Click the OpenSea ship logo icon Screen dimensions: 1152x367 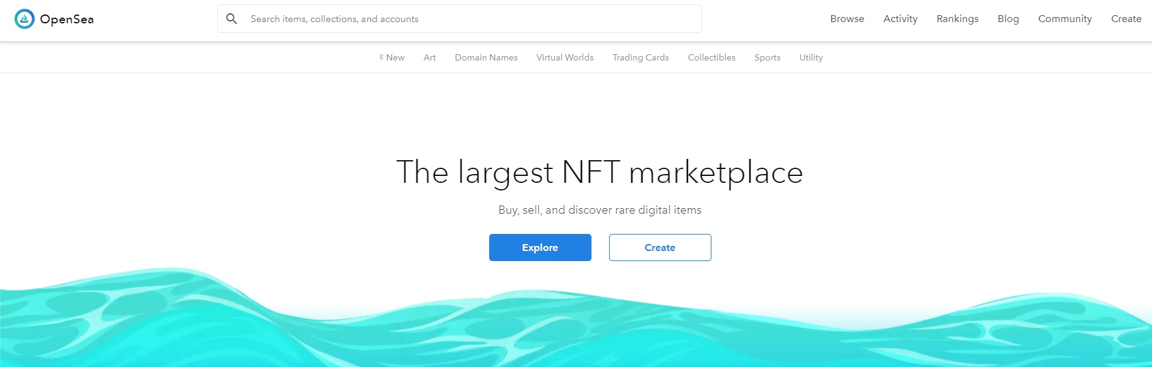[x=24, y=19]
